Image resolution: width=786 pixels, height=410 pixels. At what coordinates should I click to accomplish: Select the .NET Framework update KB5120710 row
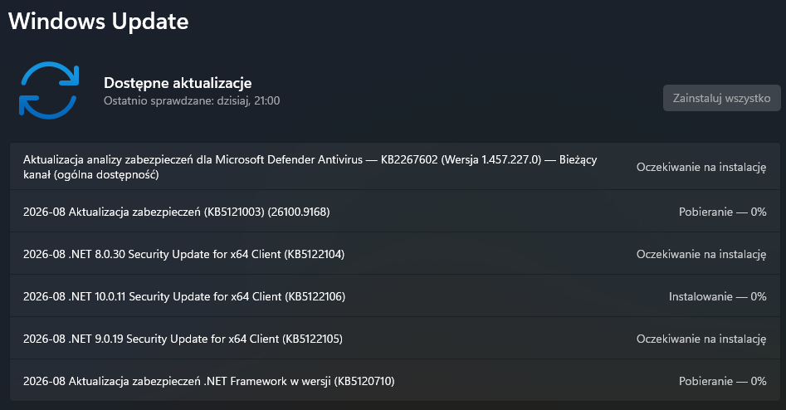pyautogui.click(x=395, y=380)
